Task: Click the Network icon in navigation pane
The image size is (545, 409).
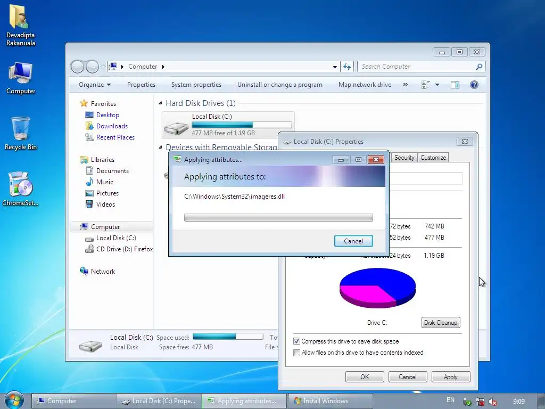Action: pos(84,271)
